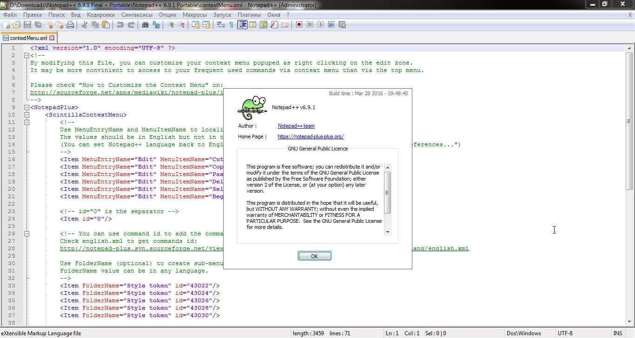
Task: Collapse the comment fold on line 11
Action: tap(26, 122)
